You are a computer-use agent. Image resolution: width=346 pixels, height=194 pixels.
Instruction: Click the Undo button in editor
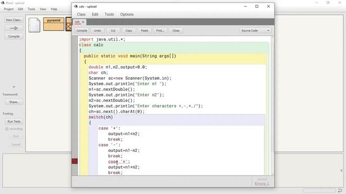(97, 31)
